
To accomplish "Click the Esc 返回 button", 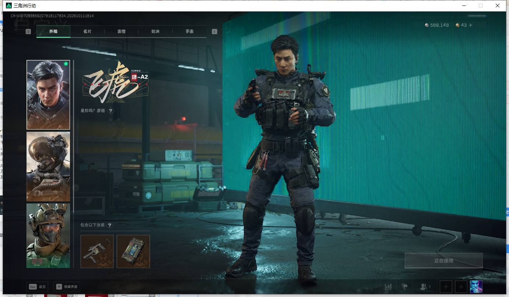I will (x=37, y=287).
